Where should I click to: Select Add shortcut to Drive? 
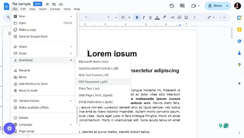(x=44, y=84)
